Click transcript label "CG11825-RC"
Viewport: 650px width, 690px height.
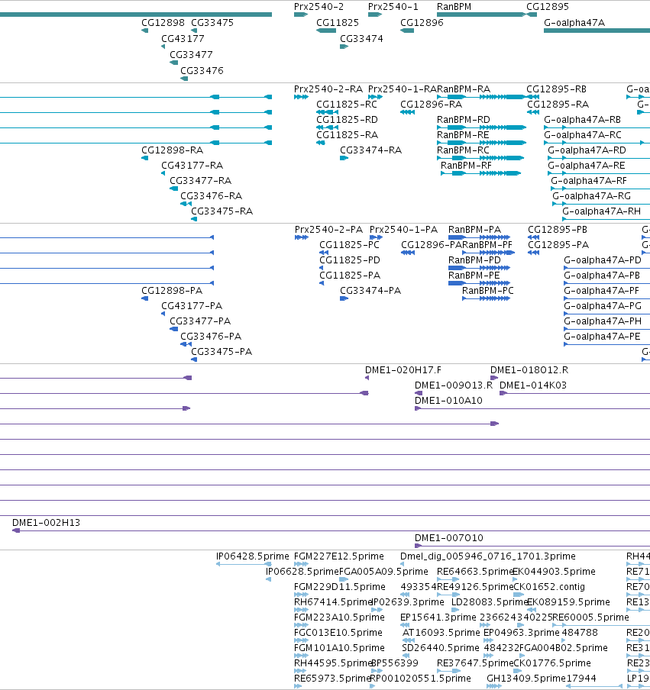pyautogui.click(x=347, y=105)
